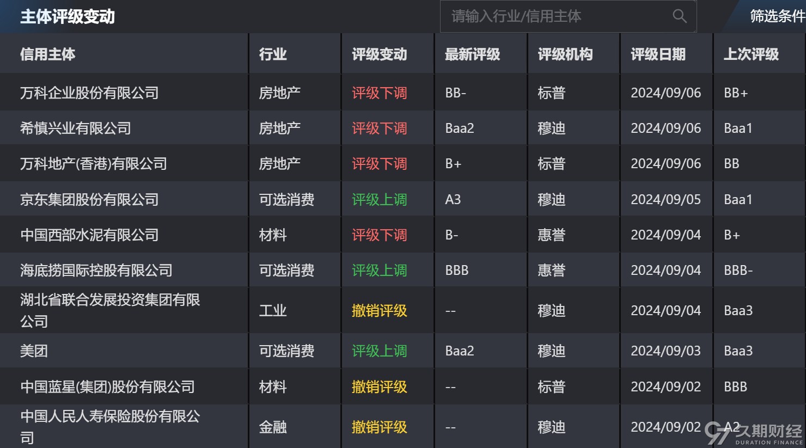Sort by 信用主体 column header
This screenshot has width=806, height=448.
(x=48, y=54)
